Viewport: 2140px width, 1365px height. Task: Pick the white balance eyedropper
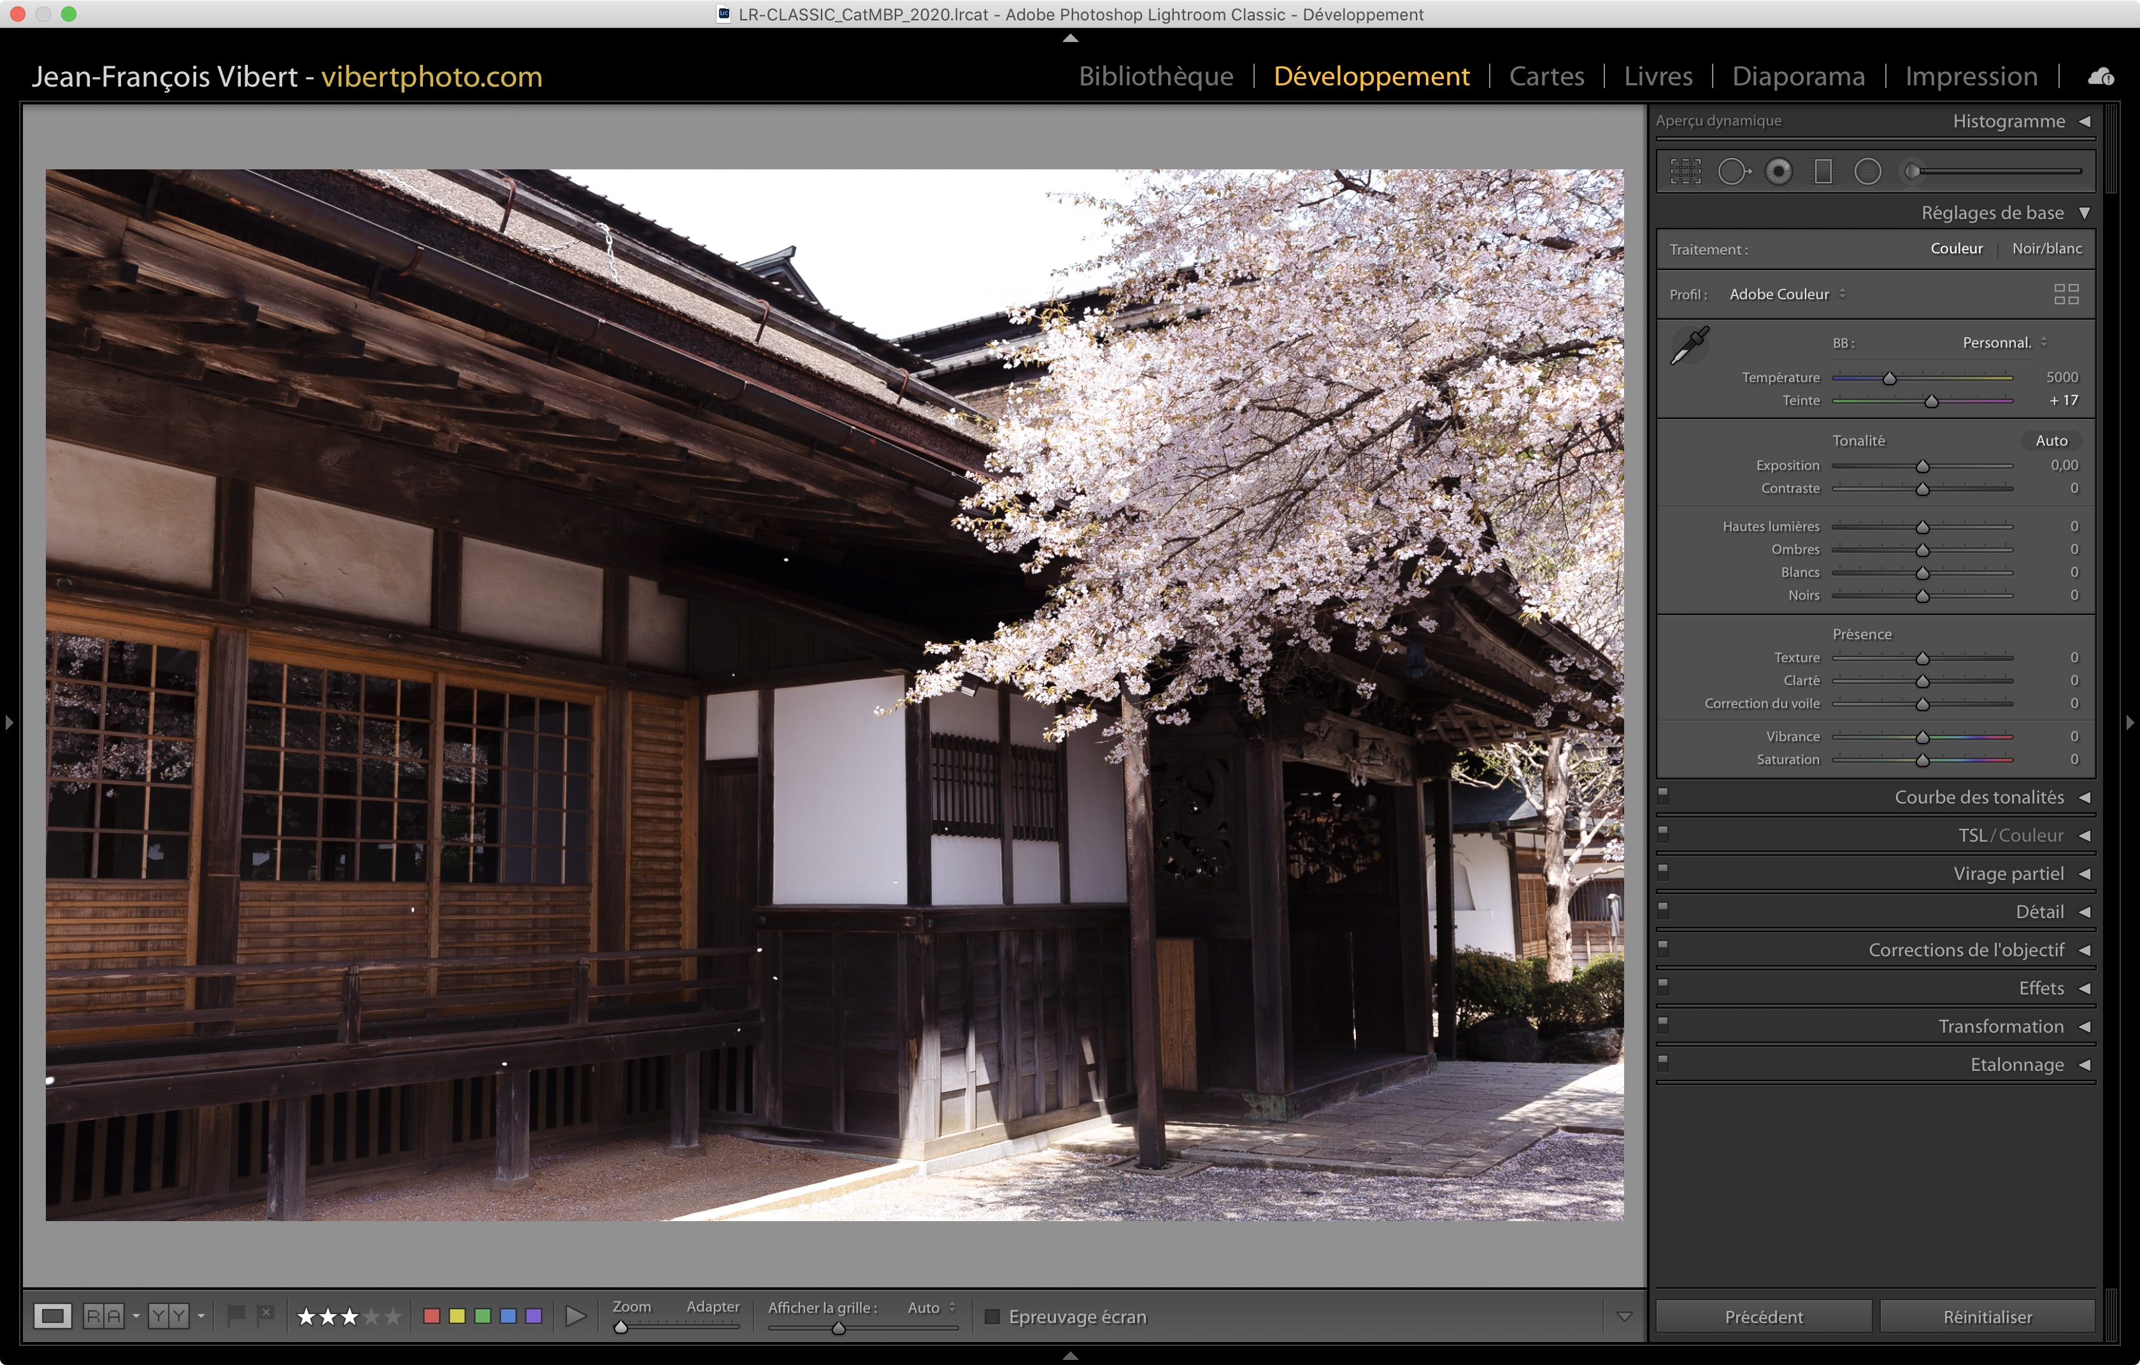[1690, 346]
